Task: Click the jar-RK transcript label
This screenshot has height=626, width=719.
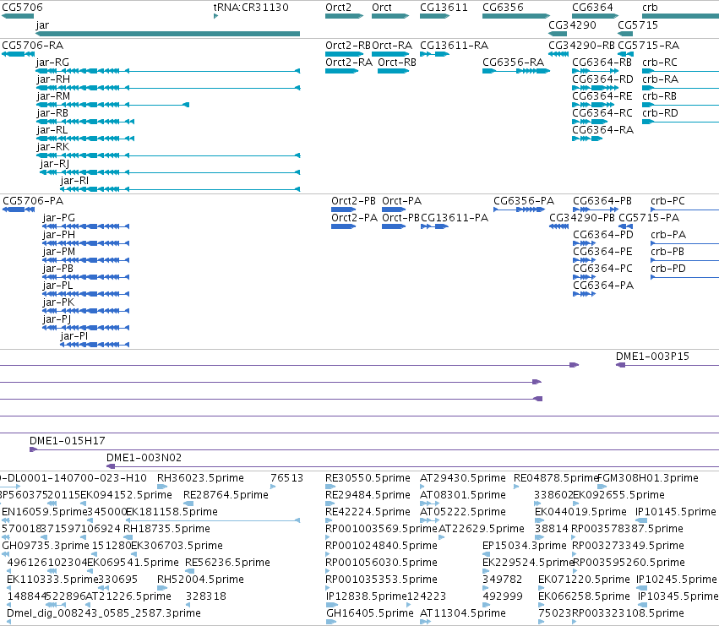Action: 52,147
